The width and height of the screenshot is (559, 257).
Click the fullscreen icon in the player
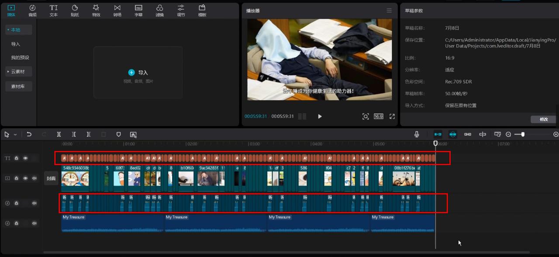392,116
